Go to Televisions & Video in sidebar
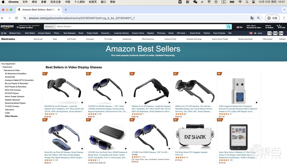 [12, 70]
